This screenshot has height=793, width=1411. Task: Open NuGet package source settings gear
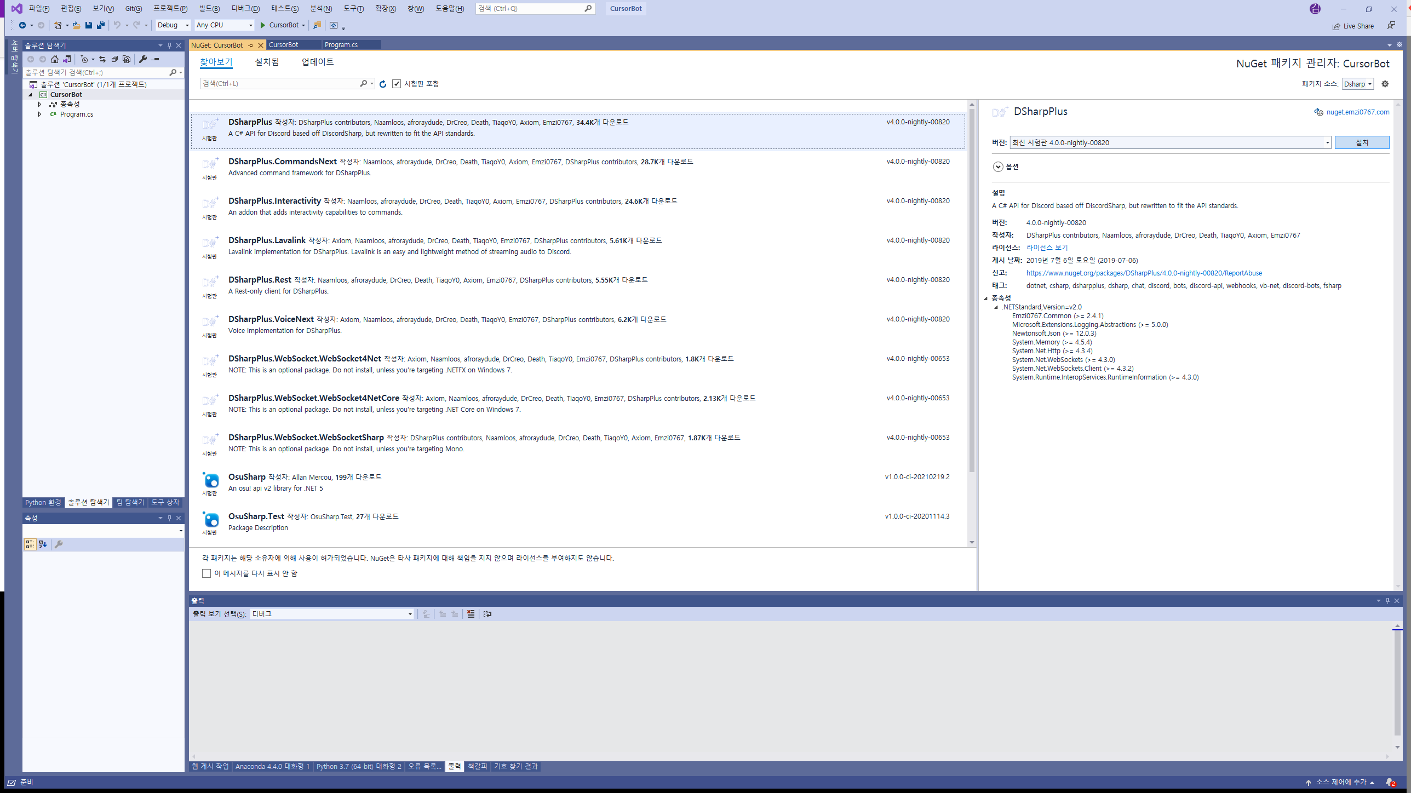(x=1385, y=84)
